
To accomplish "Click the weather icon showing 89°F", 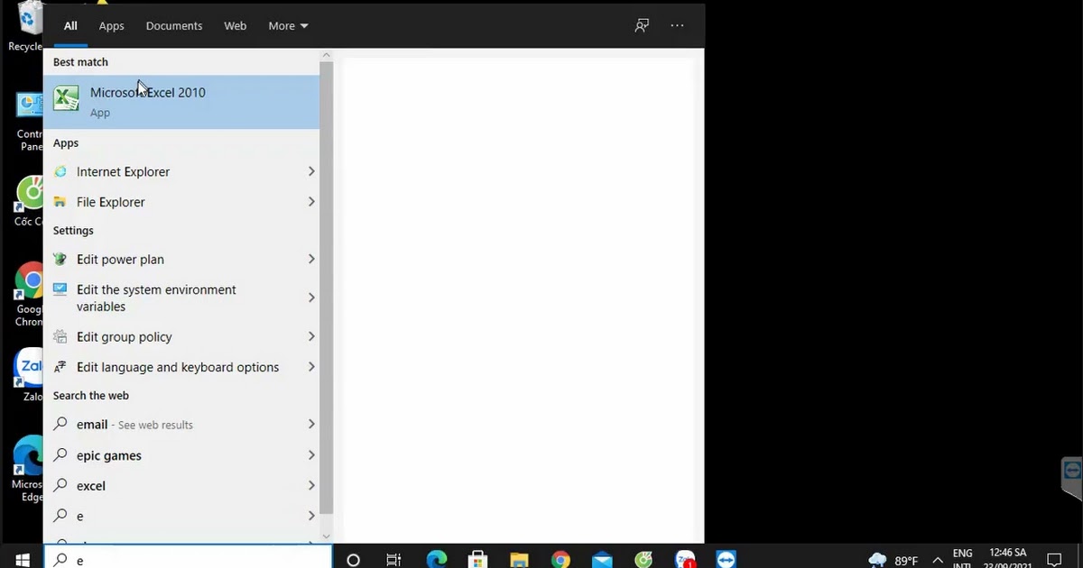I will (877, 560).
